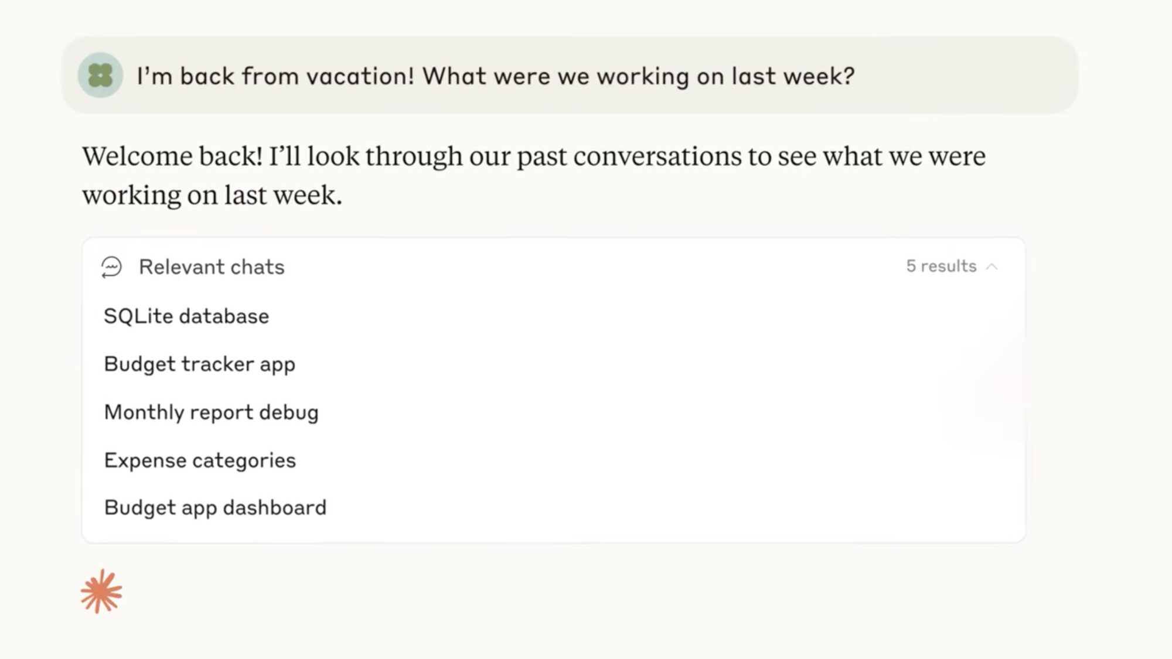This screenshot has height=659, width=1172.
Task: Click the word "SQLite" in results
Action: coord(138,316)
